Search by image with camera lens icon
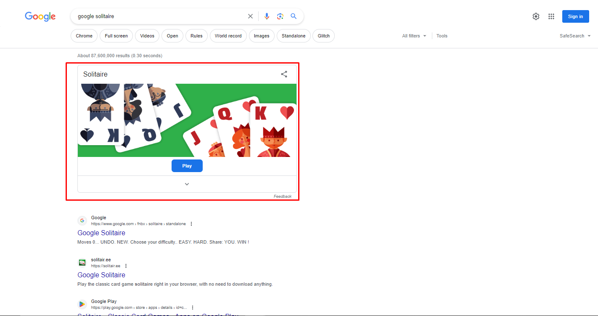598x316 pixels. pyautogui.click(x=280, y=16)
